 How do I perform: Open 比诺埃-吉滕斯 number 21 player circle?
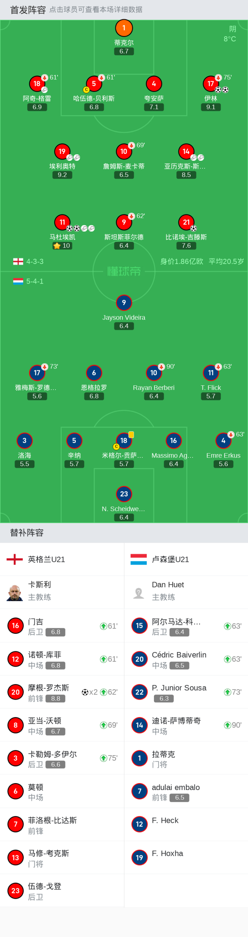pos(186,222)
